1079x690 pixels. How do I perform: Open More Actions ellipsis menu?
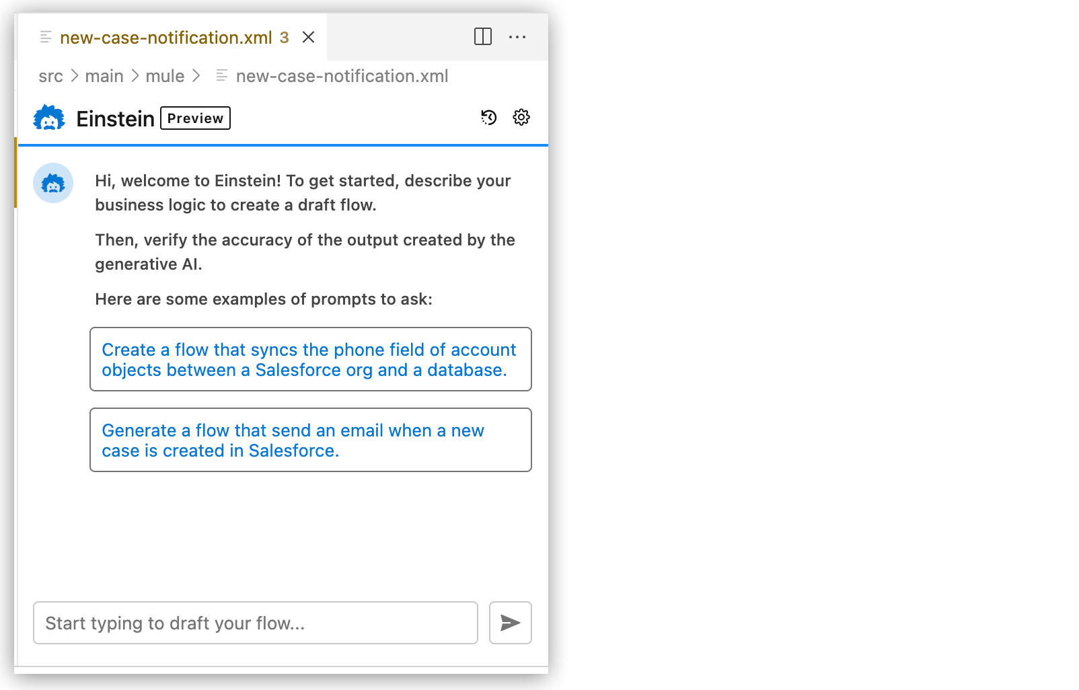(517, 37)
